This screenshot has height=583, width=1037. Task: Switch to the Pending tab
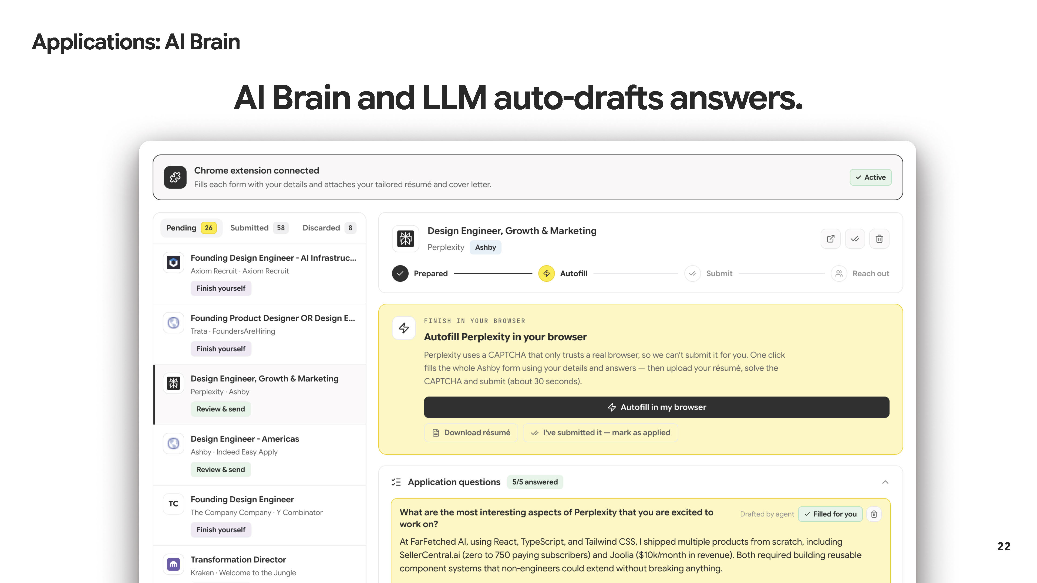[x=191, y=228]
